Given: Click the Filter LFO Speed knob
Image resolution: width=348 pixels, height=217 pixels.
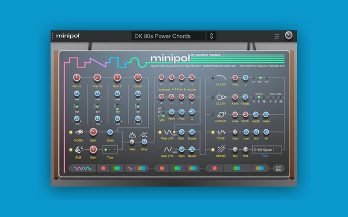Looking at the screenshot, I should (192, 132).
